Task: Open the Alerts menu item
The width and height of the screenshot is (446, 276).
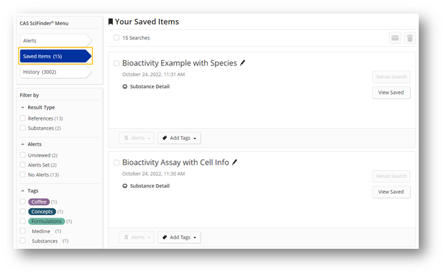Action: [56, 41]
